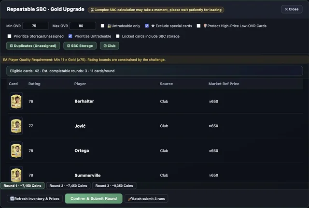Select Round 1 ~7,150 Coins tab
Image resolution: width=309 pixels, height=208 pixels.
(23, 186)
